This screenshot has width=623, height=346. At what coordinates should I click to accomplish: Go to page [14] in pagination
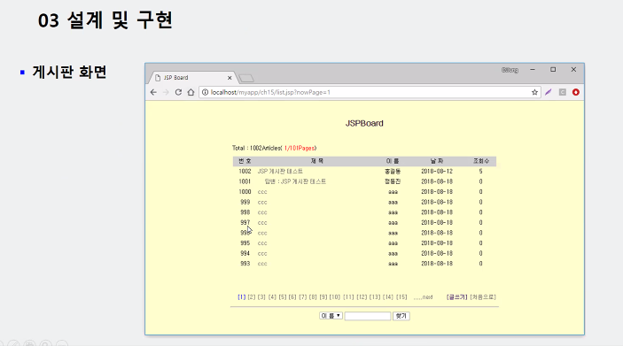click(x=388, y=296)
